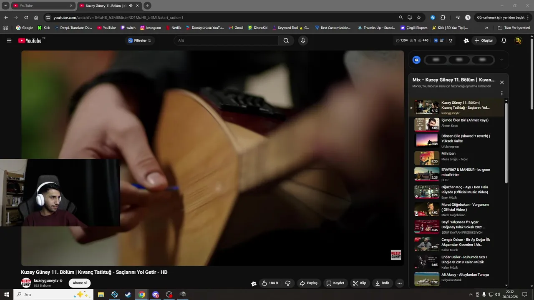Image resolution: width=534 pixels, height=300 pixels.
Task: Open the Gmail bookmark
Action: point(236,28)
